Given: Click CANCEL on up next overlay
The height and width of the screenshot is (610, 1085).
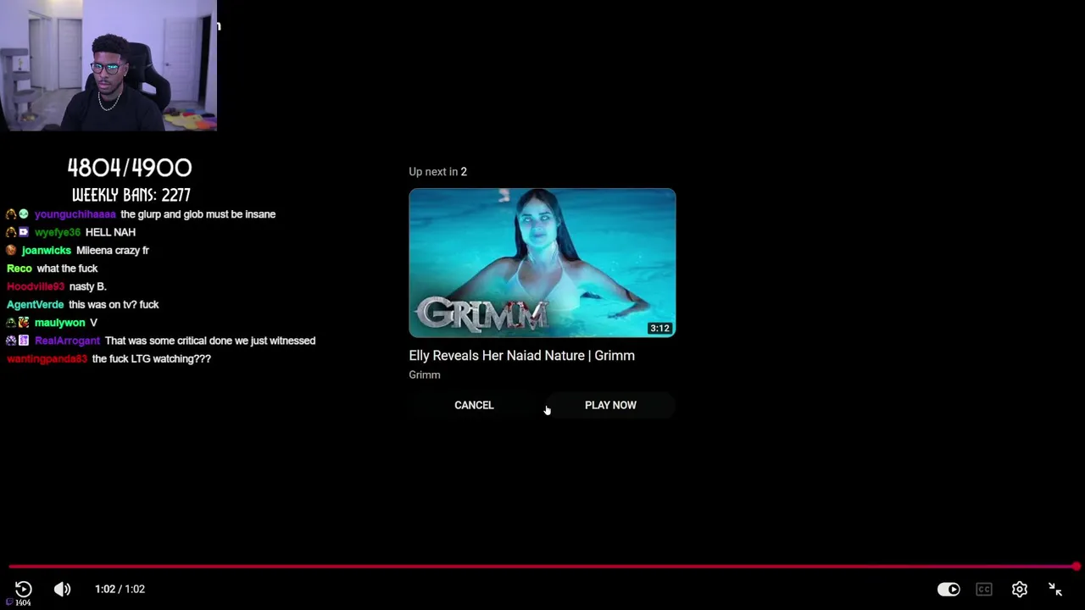Looking at the screenshot, I should (474, 405).
